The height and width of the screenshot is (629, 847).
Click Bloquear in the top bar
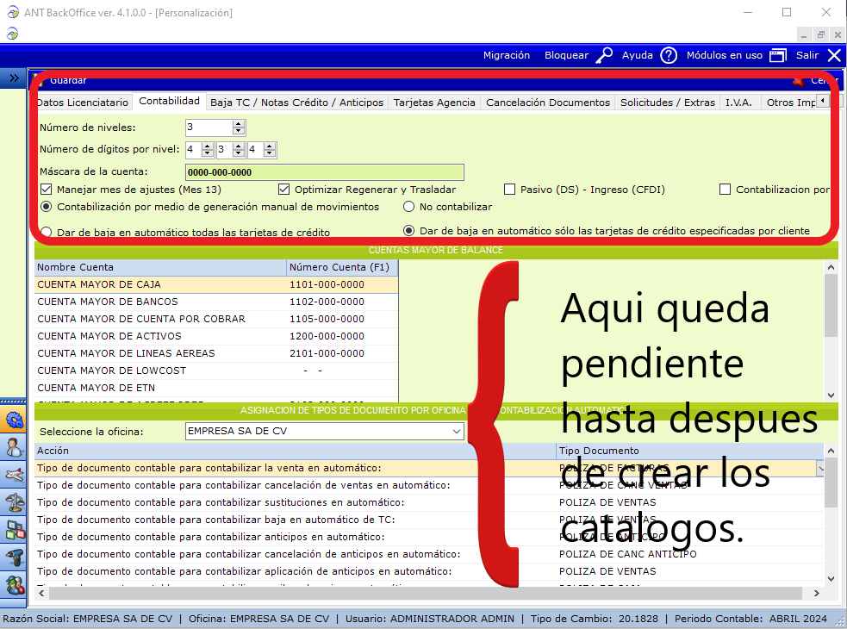[x=566, y=55]
